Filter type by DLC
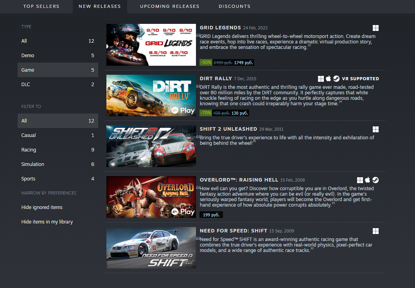The width and height of the screenshot is (415, 288). click(58, 85)
